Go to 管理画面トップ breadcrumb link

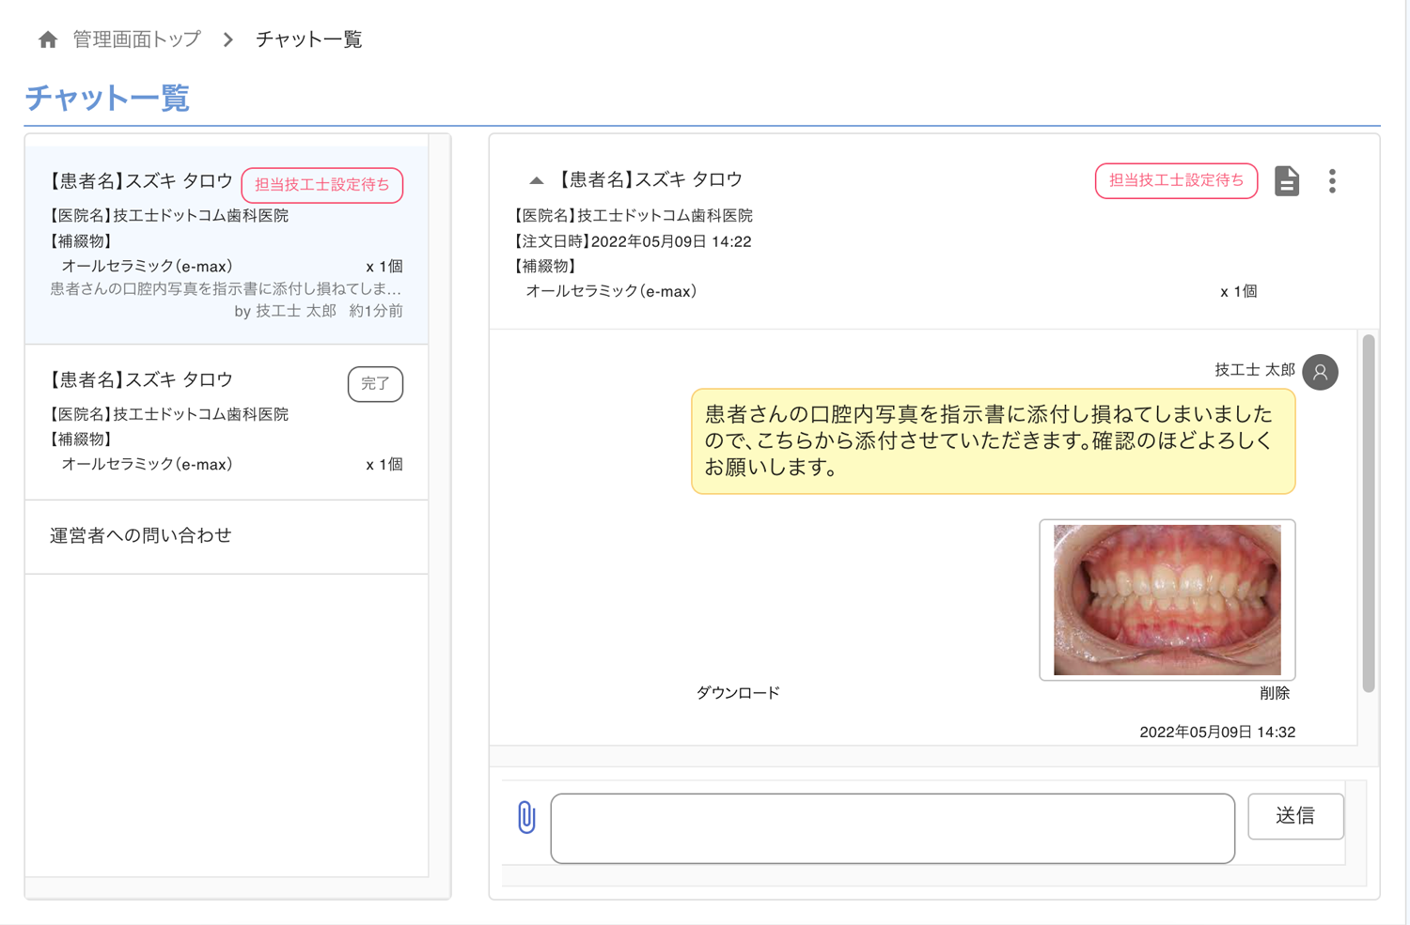[x=137, y=39]
